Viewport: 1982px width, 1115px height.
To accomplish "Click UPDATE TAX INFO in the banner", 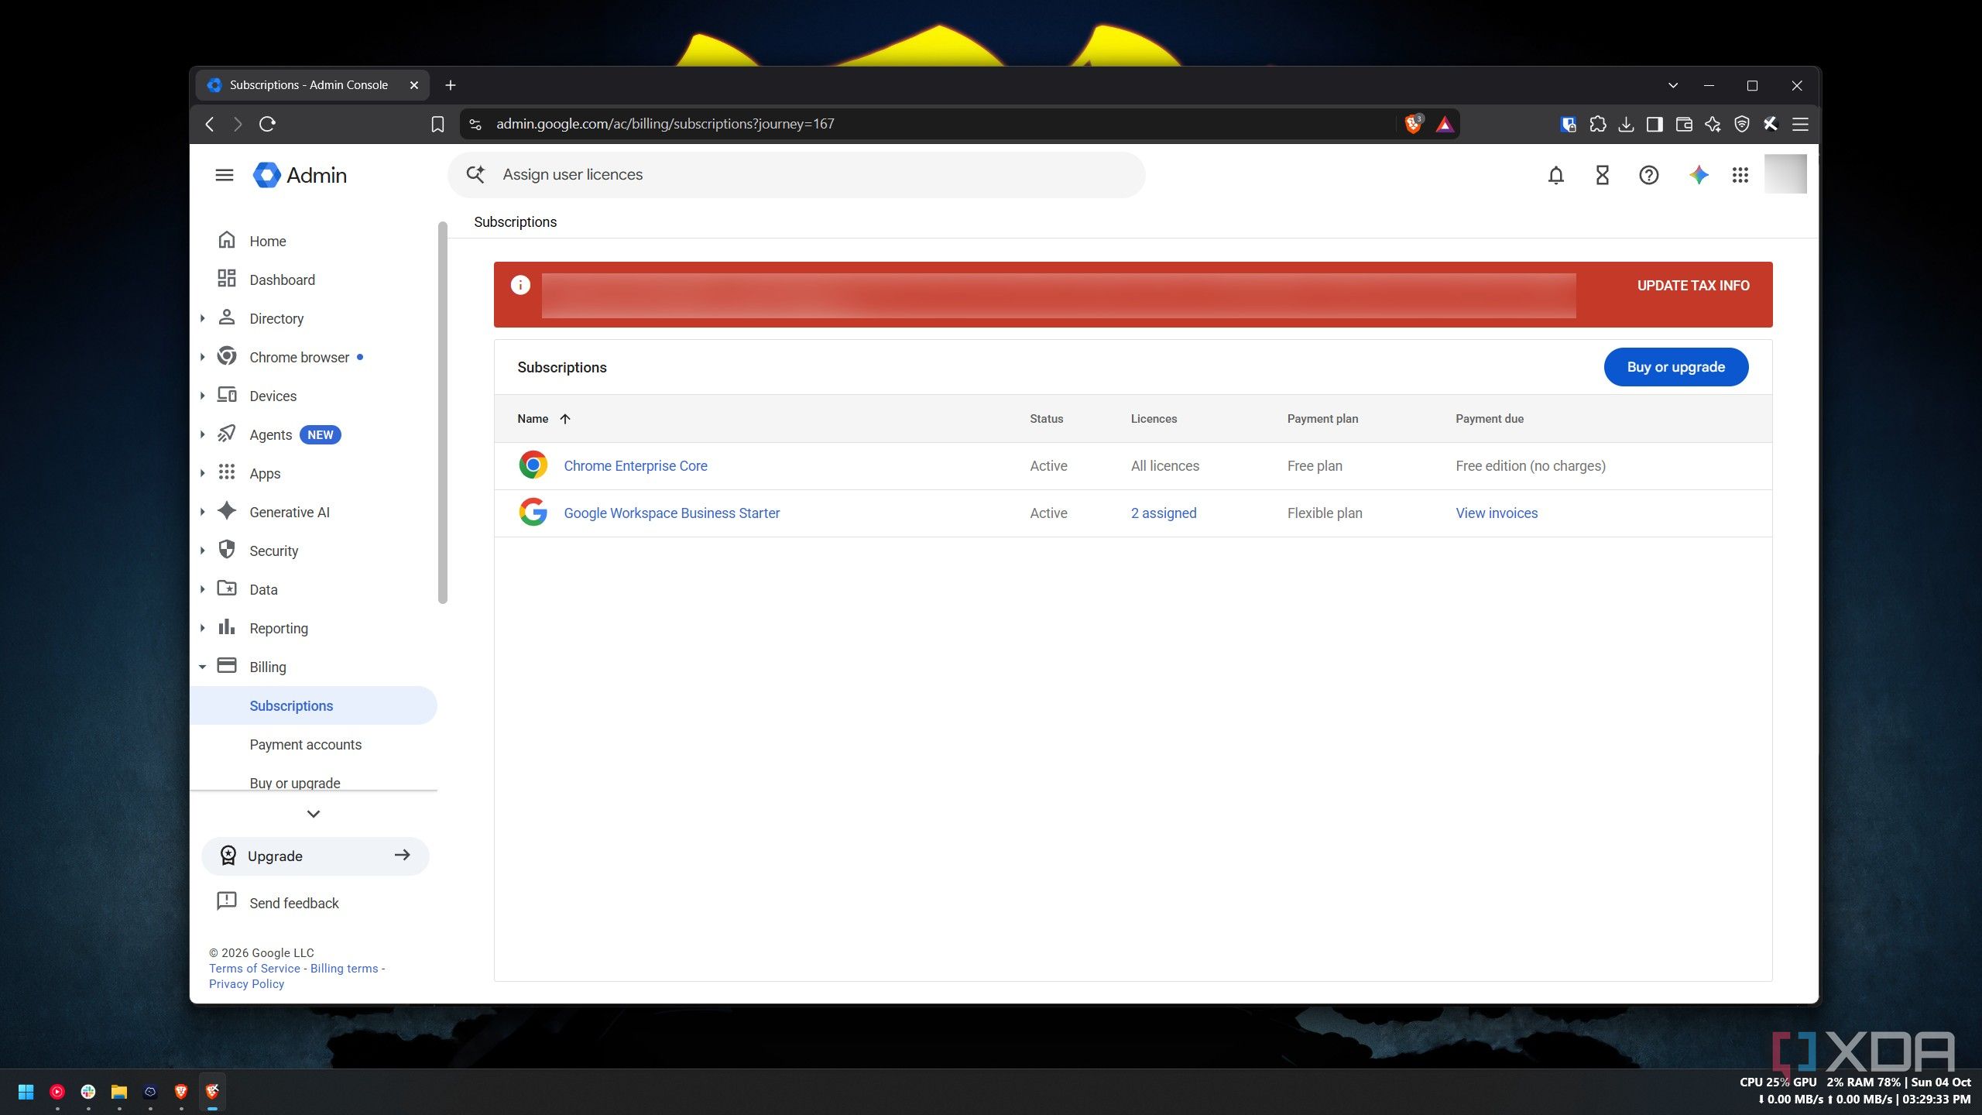I will [1693, 286].
